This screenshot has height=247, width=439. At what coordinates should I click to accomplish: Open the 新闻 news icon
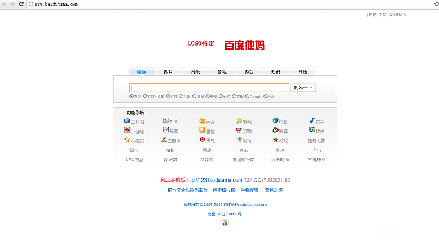click(166, 120)
